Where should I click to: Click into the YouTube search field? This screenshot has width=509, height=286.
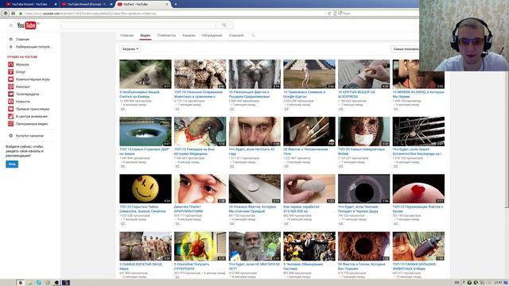[138, 25]
